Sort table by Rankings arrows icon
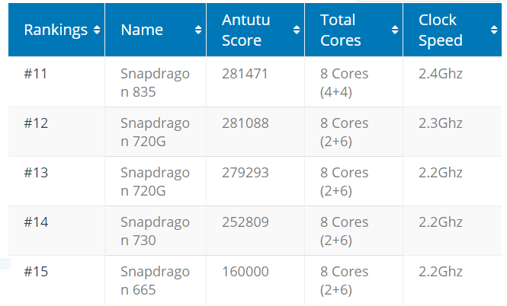The height and width of the screenshot is (306, 507). pyautogui.click(x=97, y=30)
